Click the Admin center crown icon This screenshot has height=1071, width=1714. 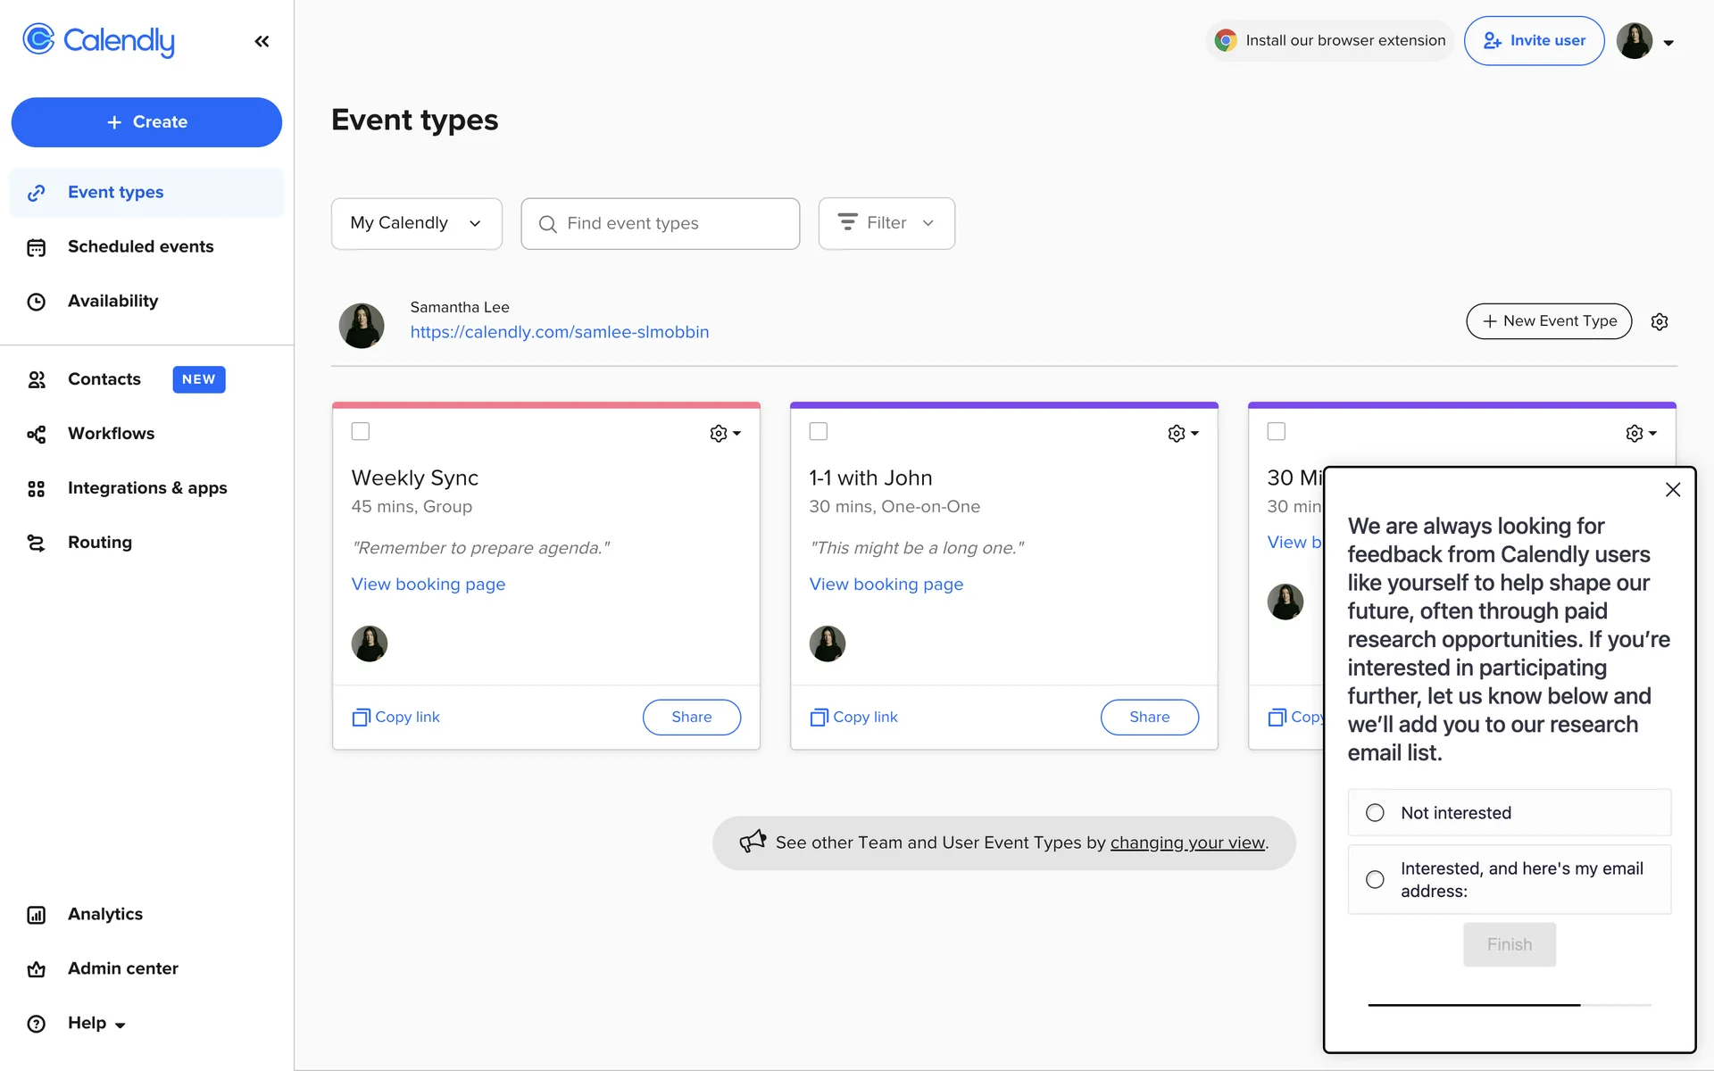pyautogui.click(x=36, y=969)
